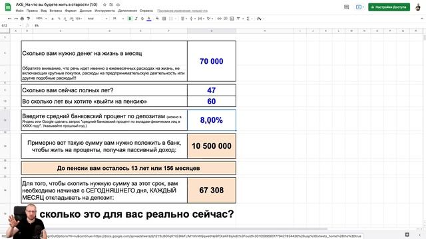Select the interest rate cell 8,00%
This screenshot has width=426, height=239.
[212, 120]
